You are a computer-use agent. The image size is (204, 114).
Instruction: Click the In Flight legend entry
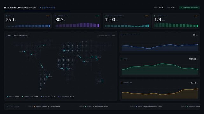pos(48,97)
